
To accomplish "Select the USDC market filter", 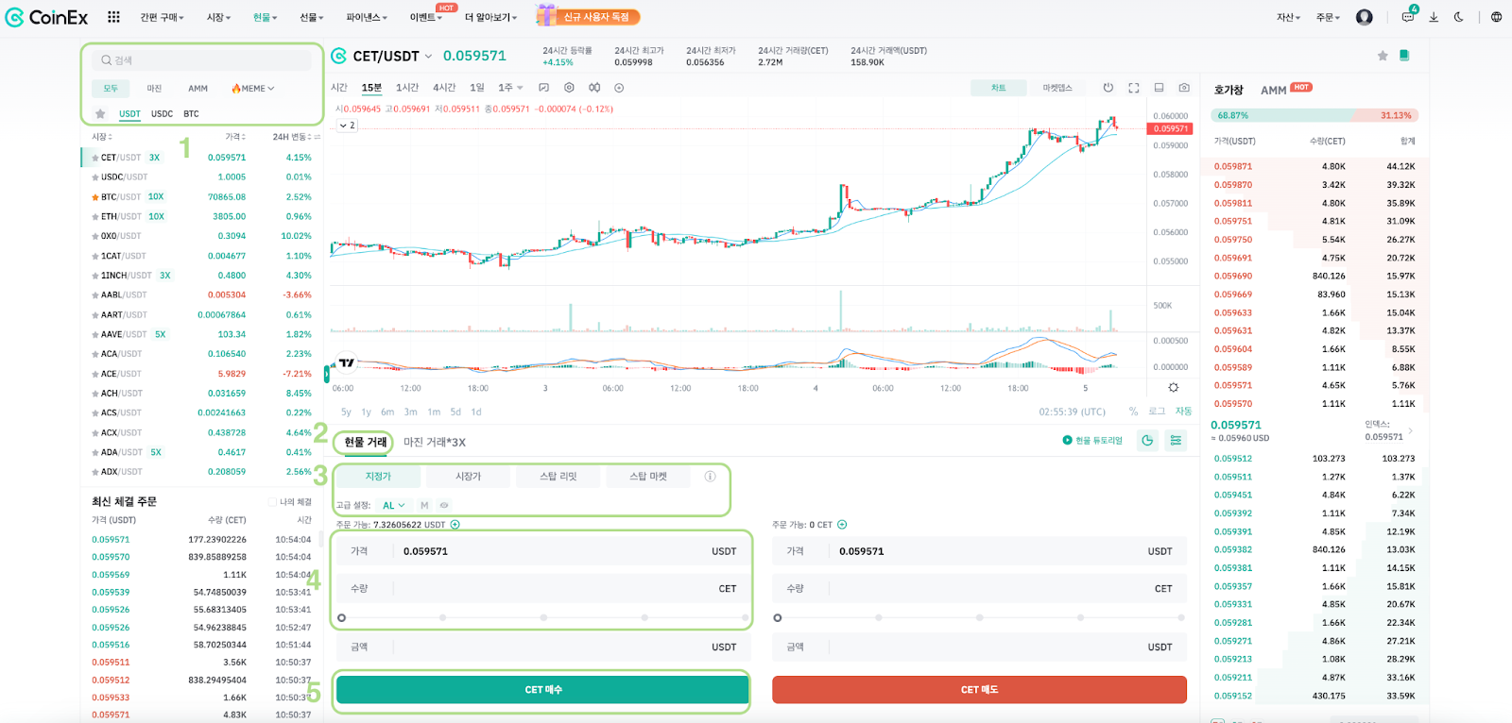I will [163, 114].
